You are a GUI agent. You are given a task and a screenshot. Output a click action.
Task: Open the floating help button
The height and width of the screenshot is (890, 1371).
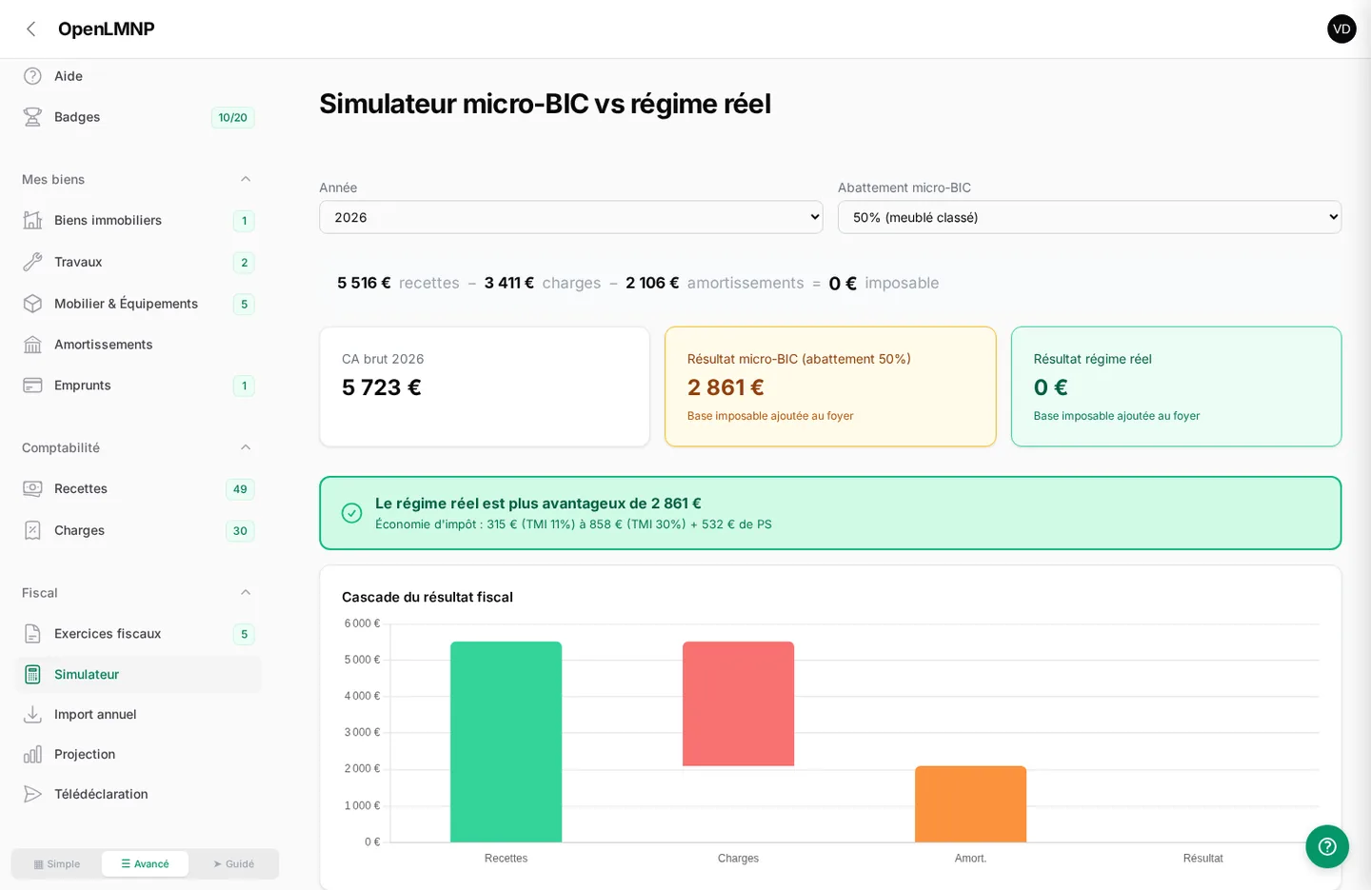pyautogui.click(x=1327, y=846)
